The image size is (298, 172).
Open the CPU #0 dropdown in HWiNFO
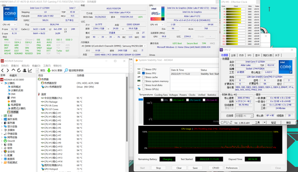(x=9, y=25)
